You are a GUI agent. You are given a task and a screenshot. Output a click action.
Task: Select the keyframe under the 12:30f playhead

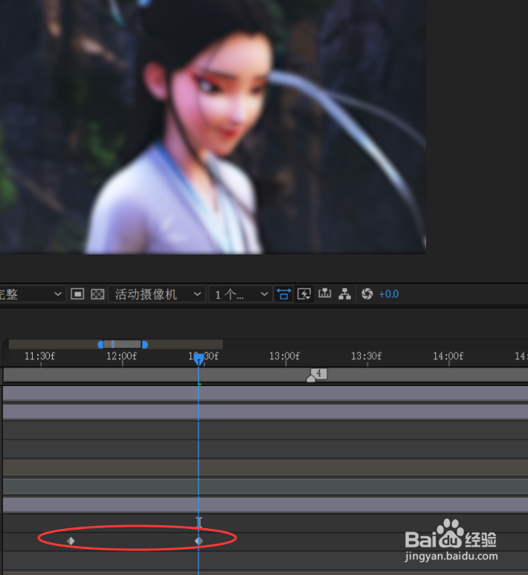199,541
